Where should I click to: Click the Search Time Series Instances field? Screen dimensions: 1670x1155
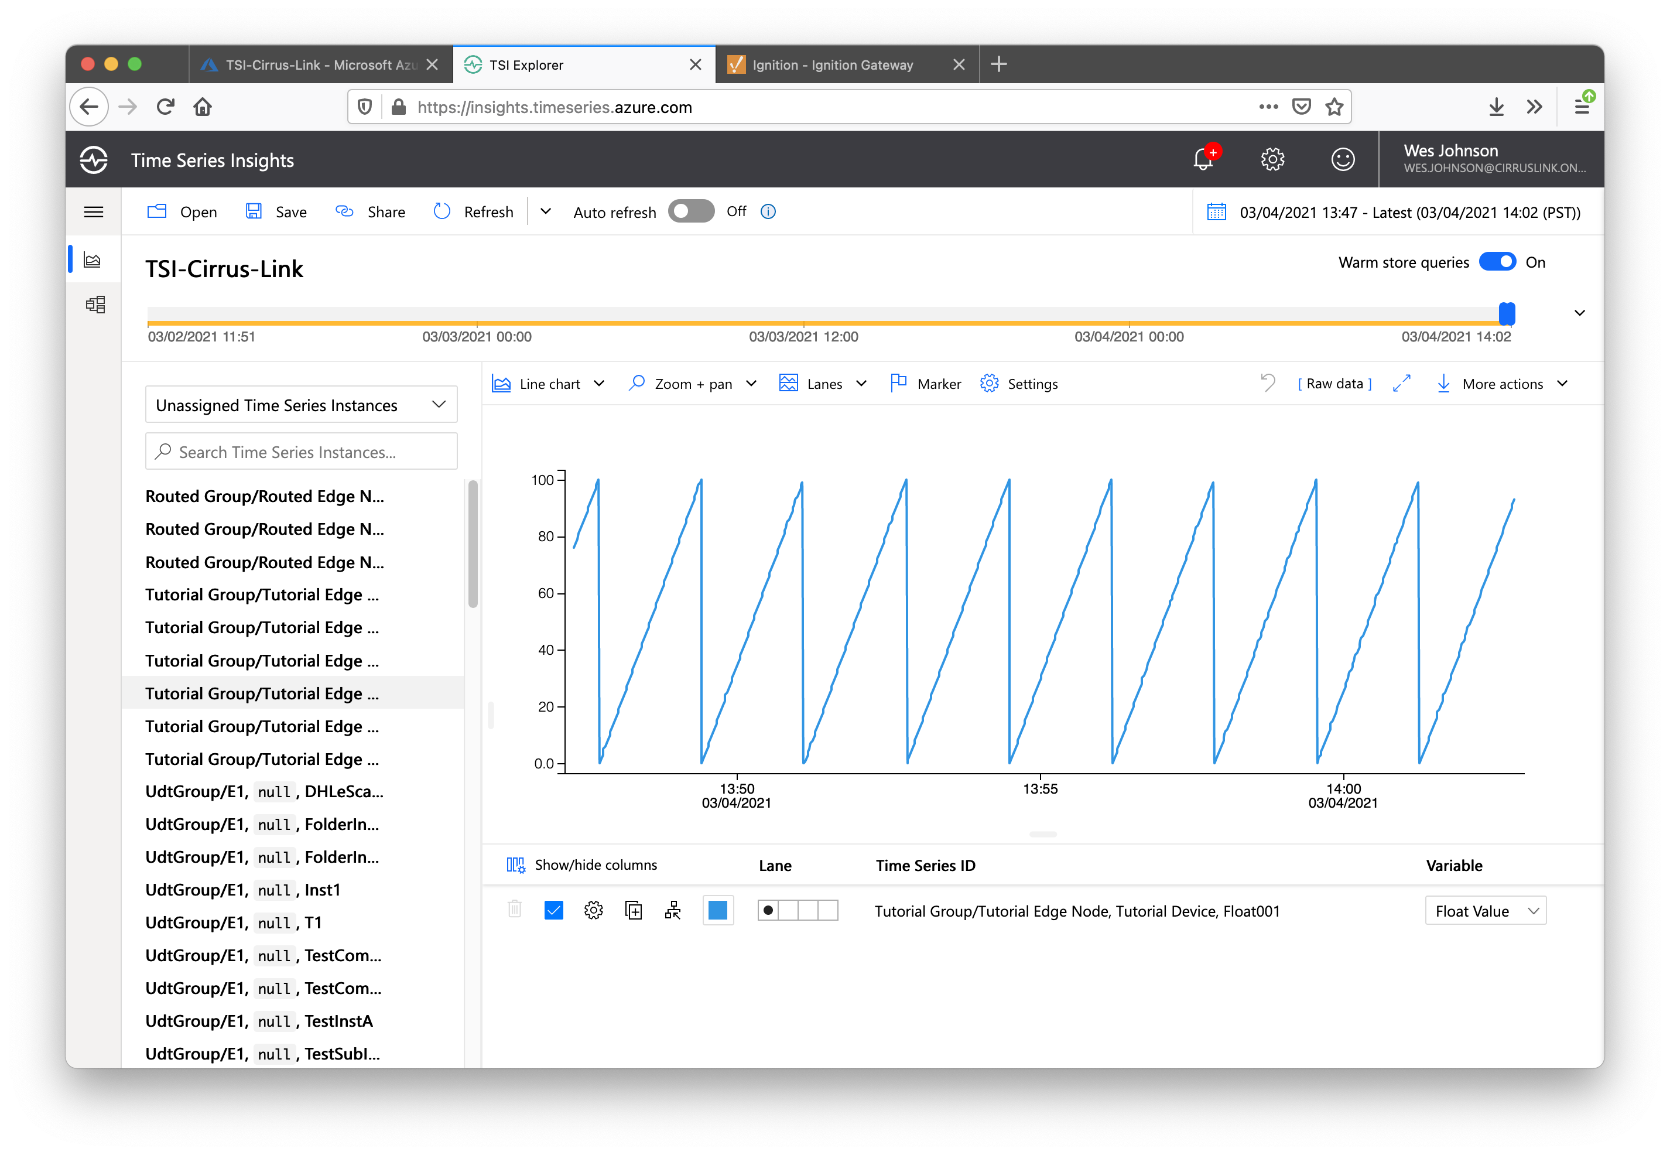301,452
